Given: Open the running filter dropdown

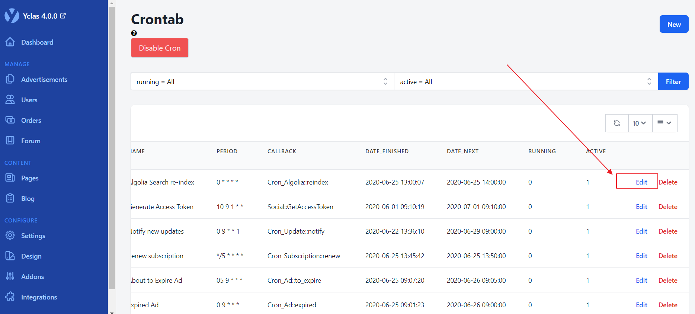Looking at the screenshot, I should click(262, 81).
